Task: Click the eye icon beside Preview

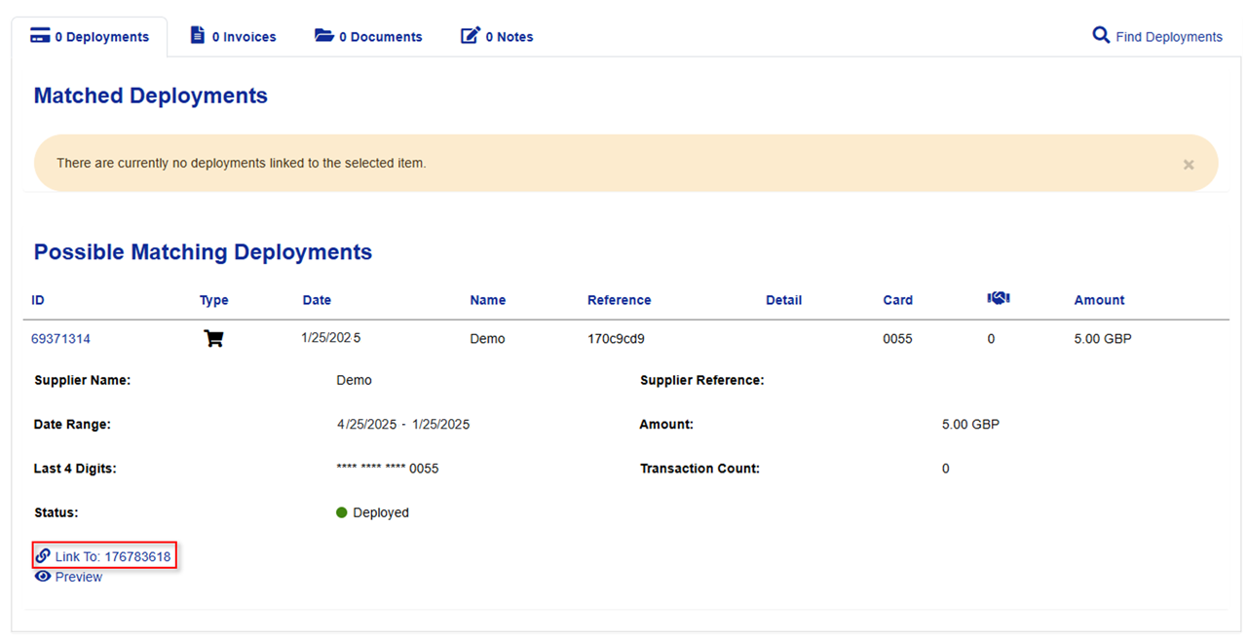Action: (x=43, y=577)
